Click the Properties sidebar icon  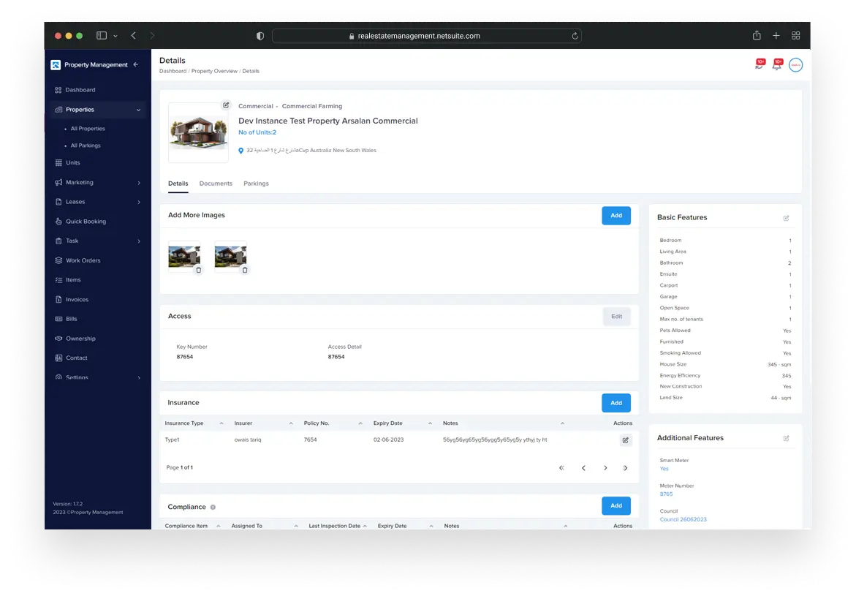[58, 110]
